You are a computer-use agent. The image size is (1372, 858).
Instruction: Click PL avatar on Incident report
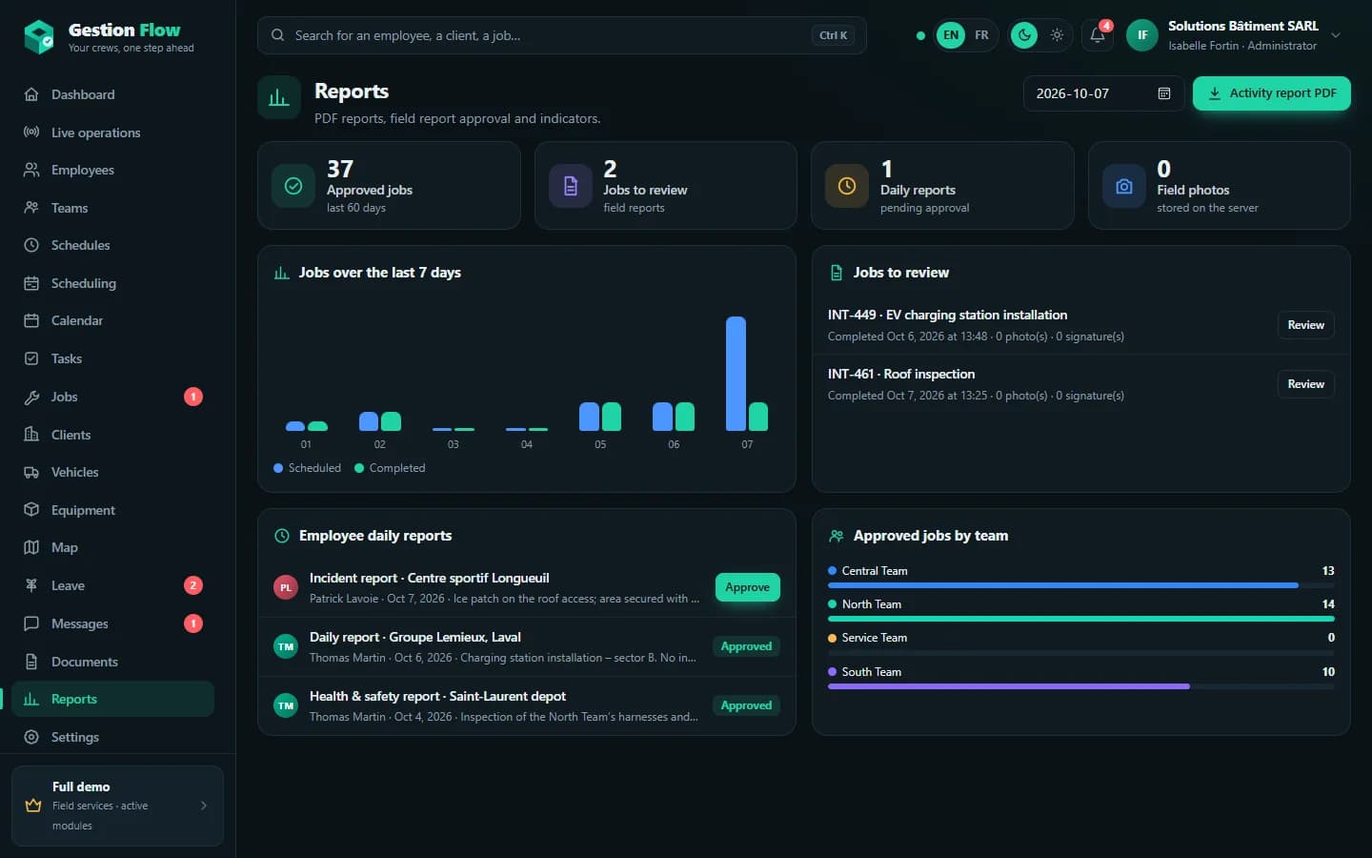(285, 588)
